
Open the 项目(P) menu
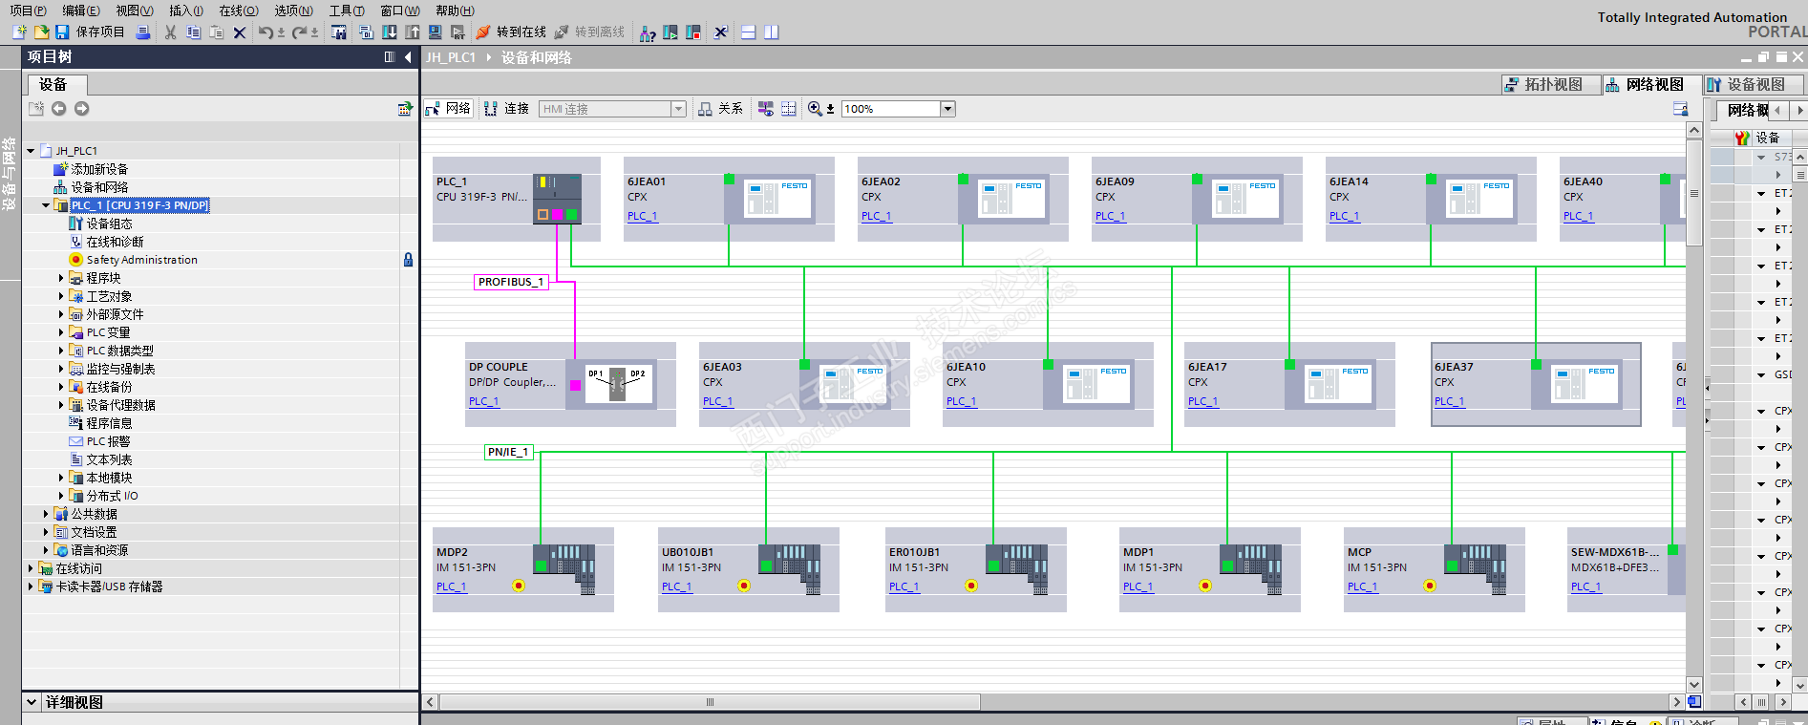click(28, 11)
